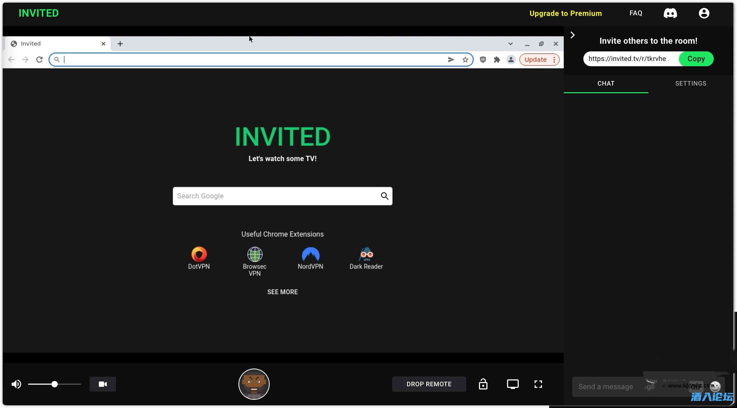Screen dimensions: 737x408
Task: Select the CHAT tab
Action: coord(606,83)
